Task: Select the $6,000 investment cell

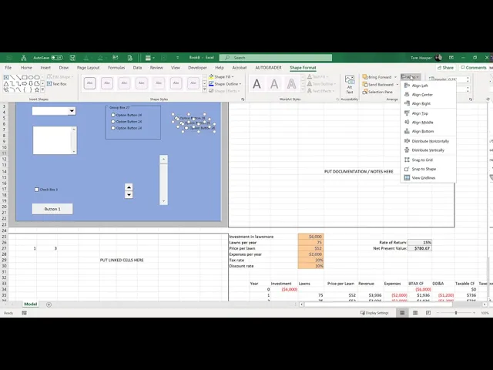Action: point(310,237)
